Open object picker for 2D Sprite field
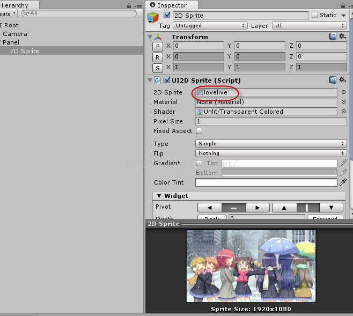 click(343, 92)
